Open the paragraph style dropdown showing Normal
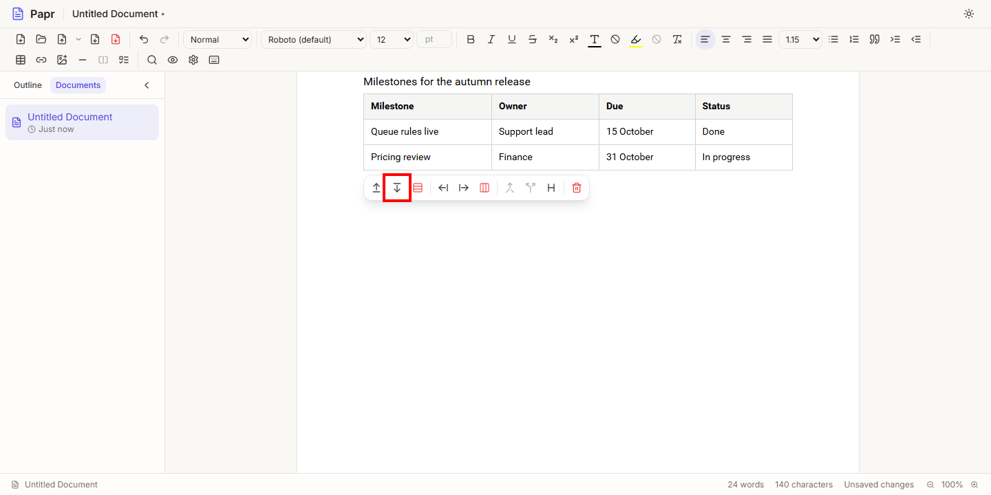The image size is (991, 495). (217, 39)
